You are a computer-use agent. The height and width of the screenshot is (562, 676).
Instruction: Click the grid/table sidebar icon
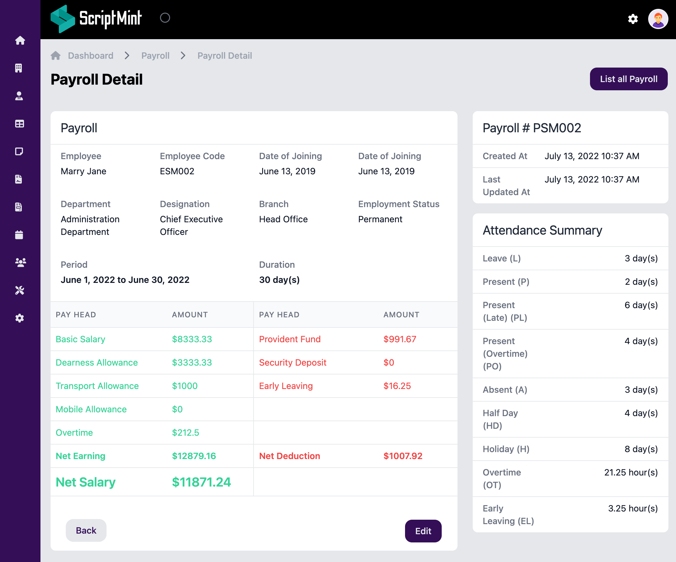click(x=20, y=123)
